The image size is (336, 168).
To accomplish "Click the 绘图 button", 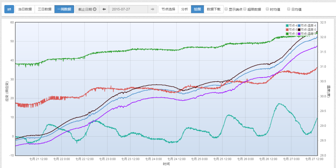I will (197, 9).
